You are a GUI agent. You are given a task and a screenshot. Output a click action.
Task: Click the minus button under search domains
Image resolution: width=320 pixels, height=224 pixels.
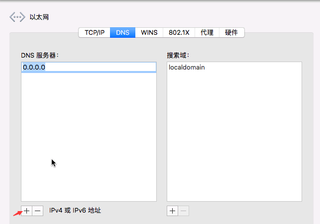[184, 211]
